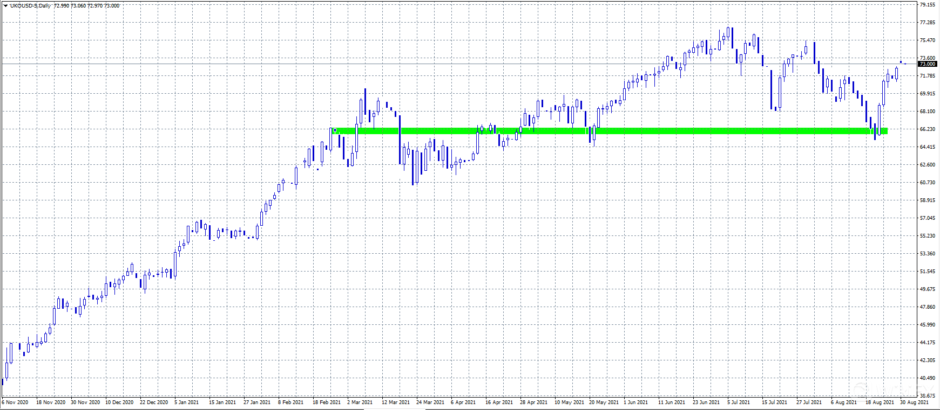
Task: Click the 23 Jun 2021 date label
Action: (x=706, y=402)
